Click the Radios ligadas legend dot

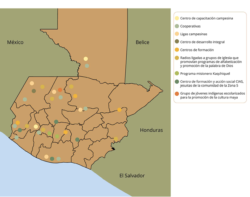(177, 58)
